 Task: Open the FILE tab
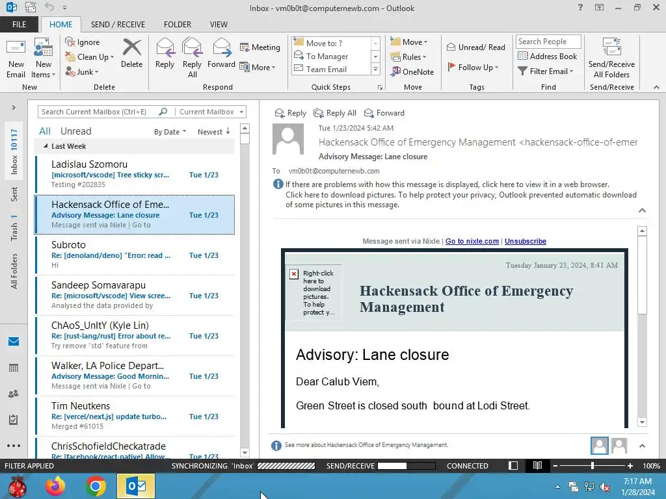19,24
